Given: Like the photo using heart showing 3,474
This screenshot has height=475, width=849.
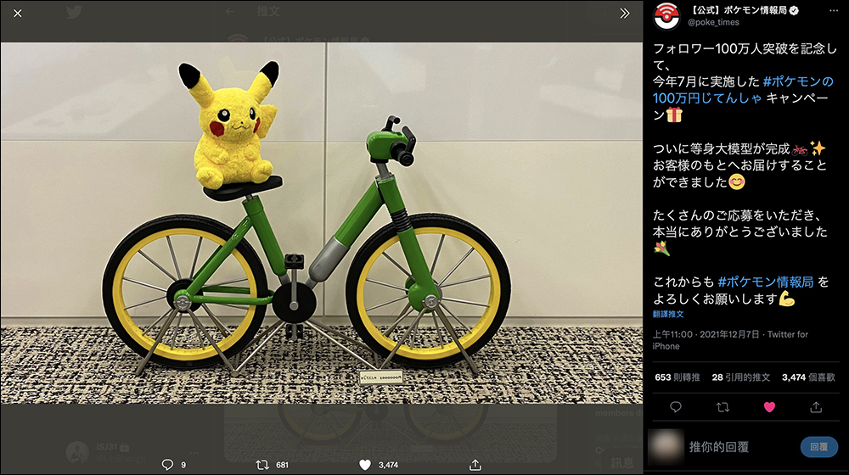Looking at the screenshot, I should (365, 464).
